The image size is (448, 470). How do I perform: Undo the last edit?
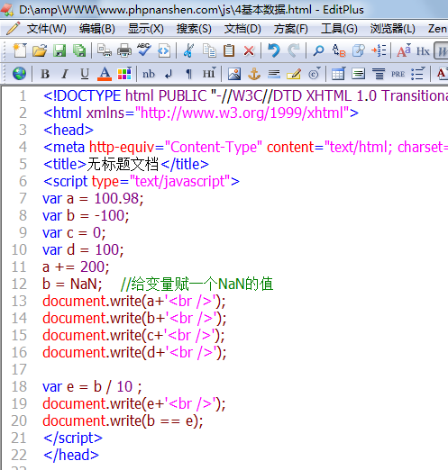(x=274, y=50)
